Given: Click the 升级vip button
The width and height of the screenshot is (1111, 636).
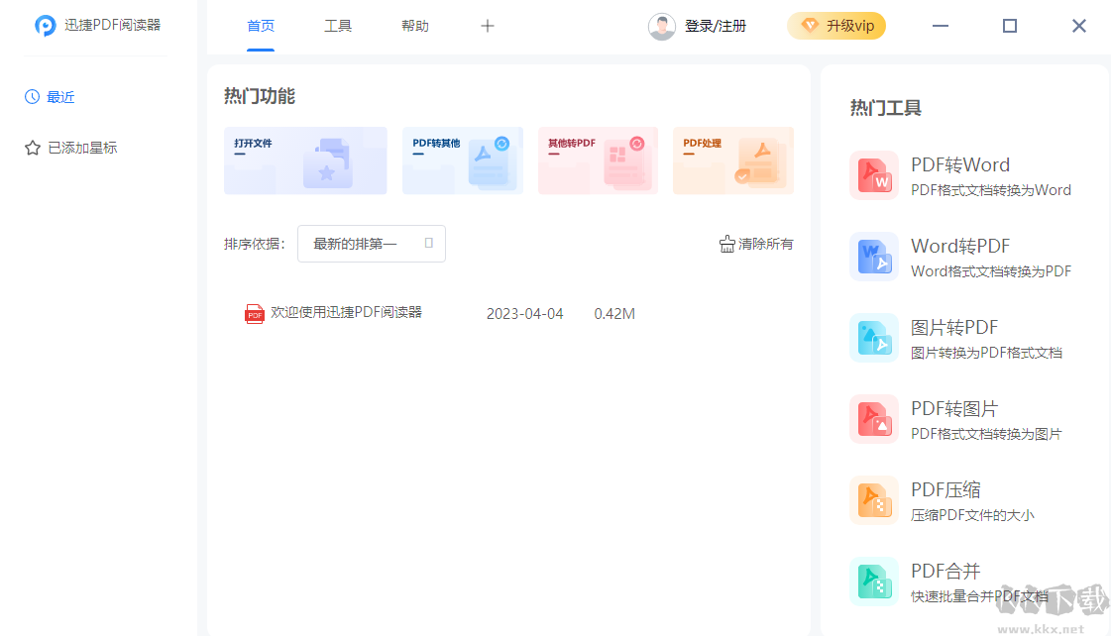Looking at the screenshot, I should click(x=836, y=26).
